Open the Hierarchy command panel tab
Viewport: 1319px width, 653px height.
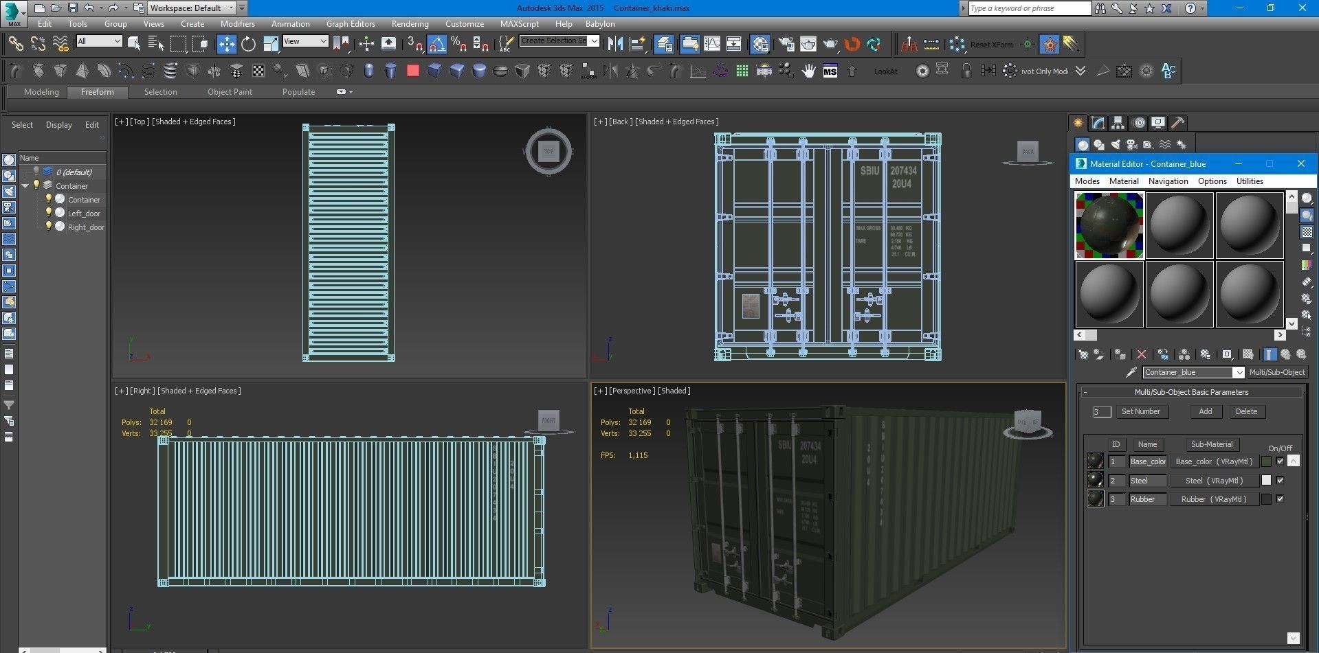click(1118, 123)
